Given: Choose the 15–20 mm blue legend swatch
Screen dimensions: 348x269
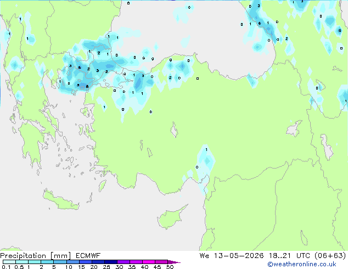Looking at the screenshot, I should coord(85,262).
